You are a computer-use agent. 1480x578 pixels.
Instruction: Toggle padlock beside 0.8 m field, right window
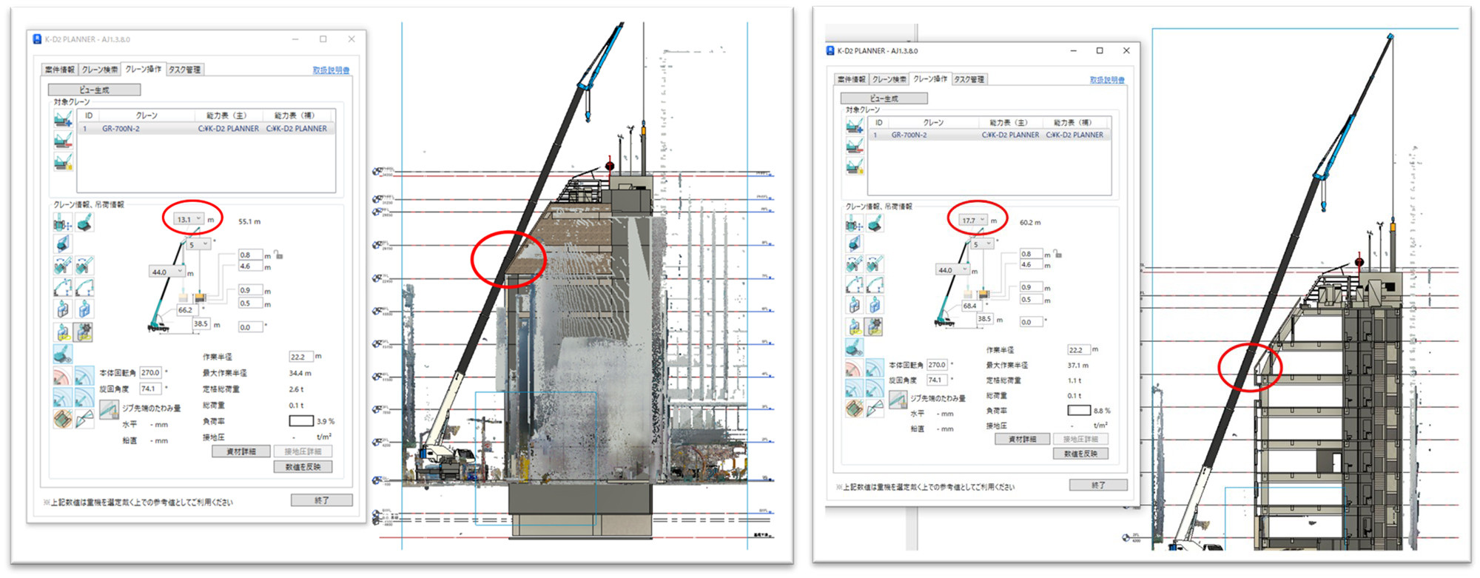click(x=1057, y=254)
